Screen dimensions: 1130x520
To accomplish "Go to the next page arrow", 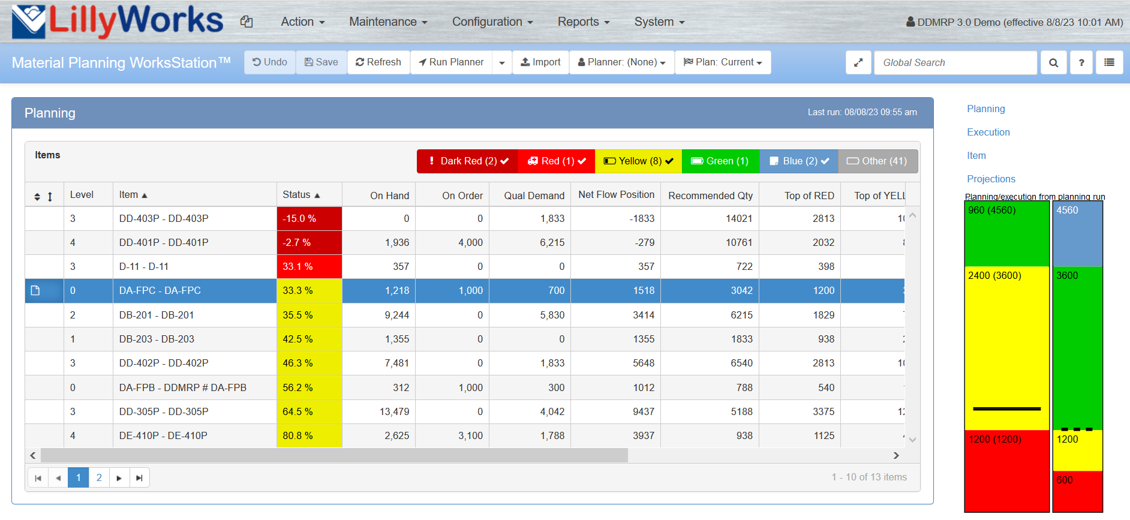I will point(119,478).
